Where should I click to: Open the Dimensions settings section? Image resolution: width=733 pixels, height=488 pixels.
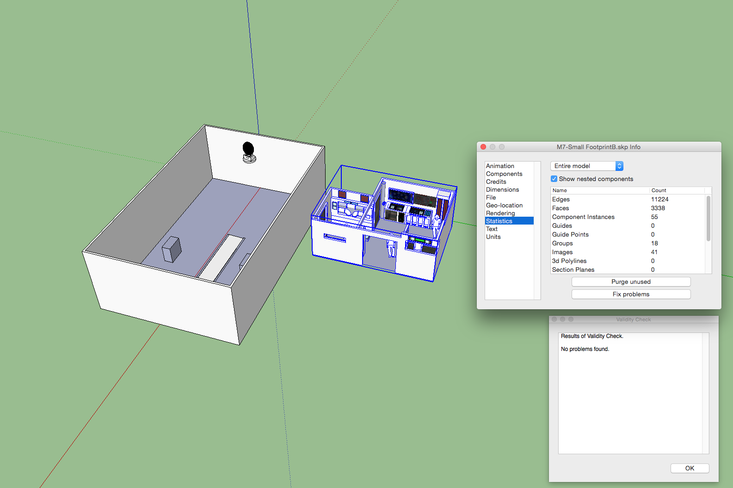502,189
